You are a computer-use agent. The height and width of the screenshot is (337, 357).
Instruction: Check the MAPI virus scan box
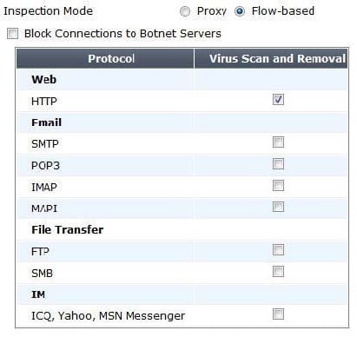278,207
